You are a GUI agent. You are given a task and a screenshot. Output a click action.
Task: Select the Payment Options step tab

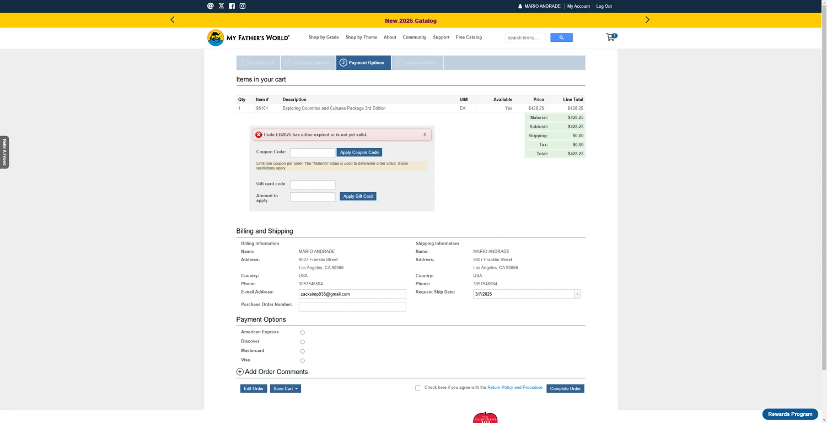[x=363, y=63]
